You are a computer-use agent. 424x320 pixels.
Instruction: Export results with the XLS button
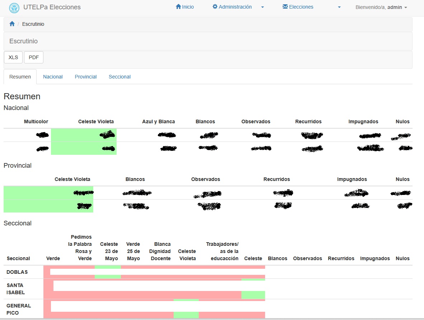pos(13,57)
